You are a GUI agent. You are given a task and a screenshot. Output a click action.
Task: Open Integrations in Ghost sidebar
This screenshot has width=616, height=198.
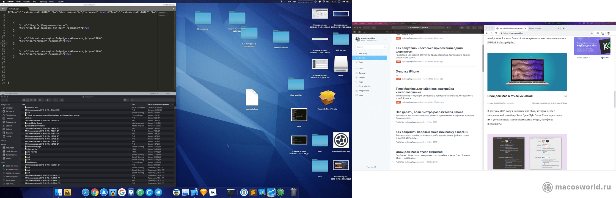pyautogui.click(x=364, y=91)
